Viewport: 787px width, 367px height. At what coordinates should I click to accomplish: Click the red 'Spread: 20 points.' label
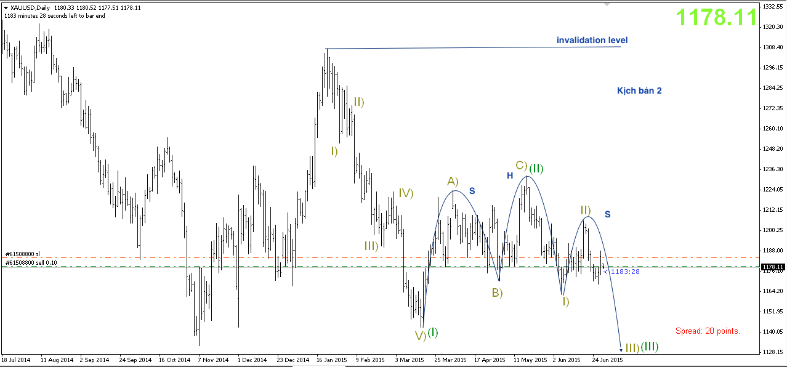pyautogui.click(x=708, y=331)
